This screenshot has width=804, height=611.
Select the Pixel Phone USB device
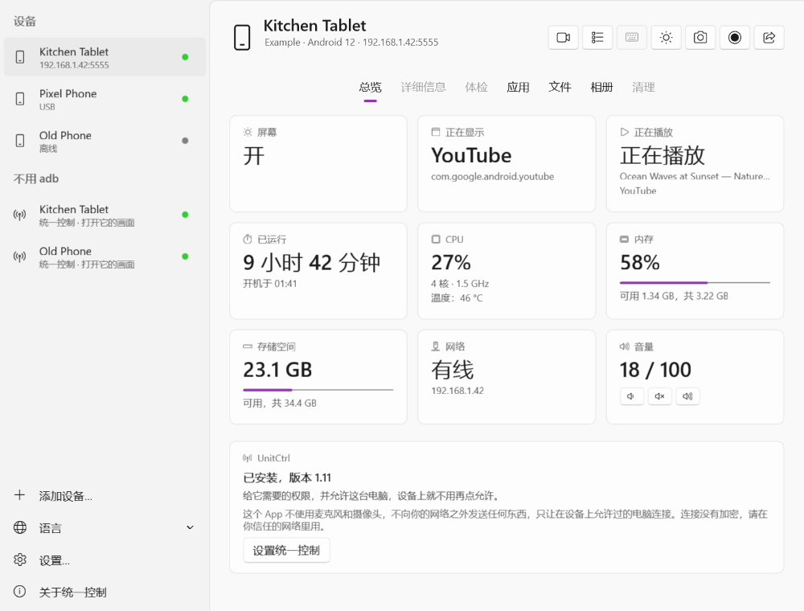(x=105, y=99)
